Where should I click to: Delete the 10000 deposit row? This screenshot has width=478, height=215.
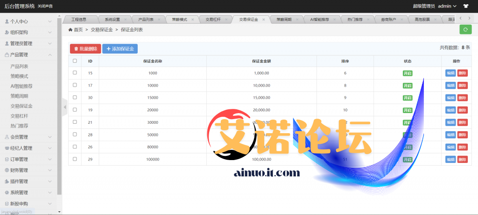click(462, 86)
